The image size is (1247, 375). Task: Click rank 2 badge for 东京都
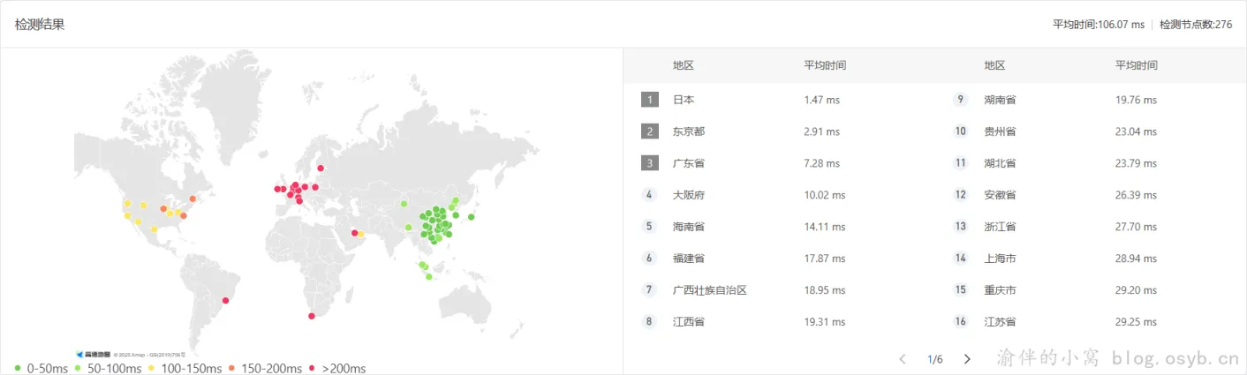point(650,131)
